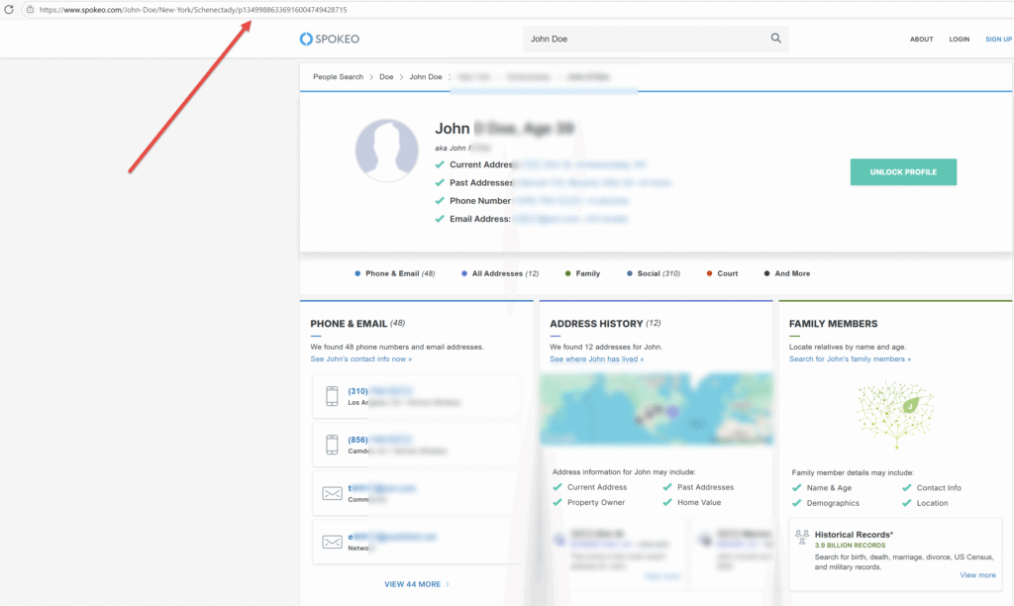Click the Property Owner text

[595, 502]
